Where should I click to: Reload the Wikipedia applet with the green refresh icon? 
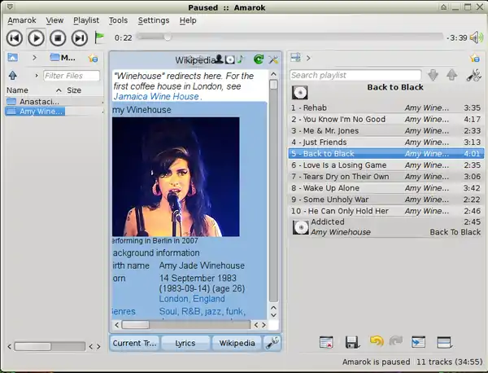[x=259, y=59]
